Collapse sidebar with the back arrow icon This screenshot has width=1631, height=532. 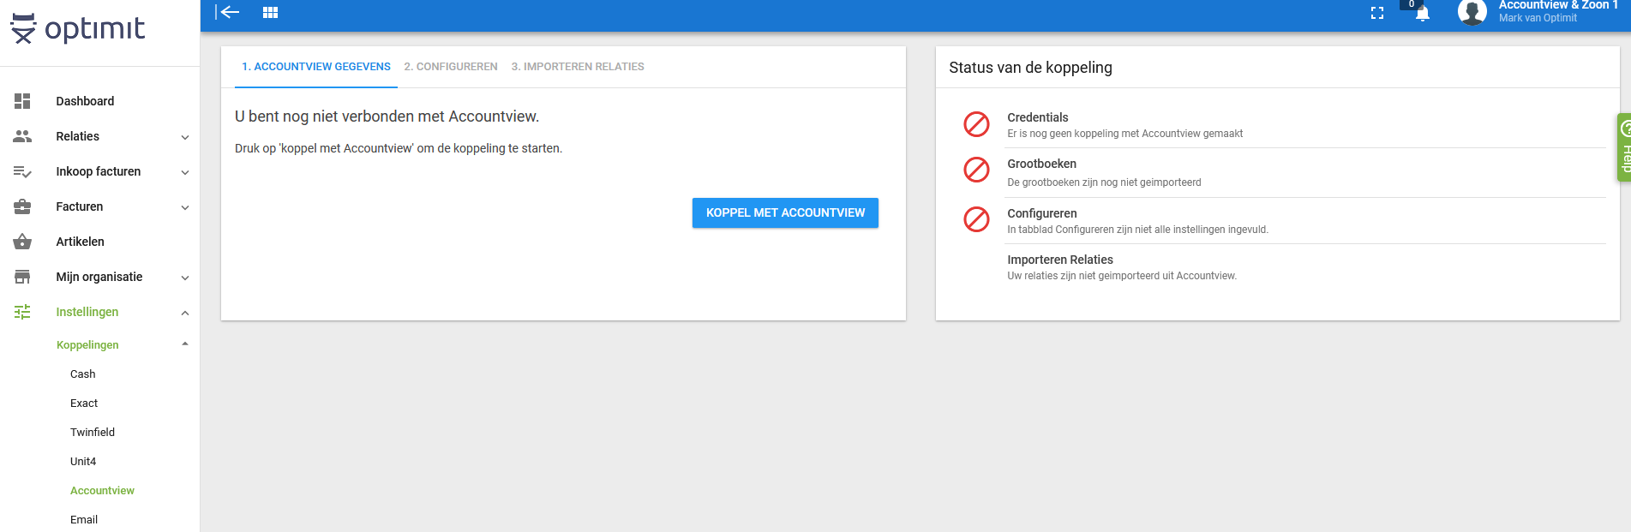[227, 12]
